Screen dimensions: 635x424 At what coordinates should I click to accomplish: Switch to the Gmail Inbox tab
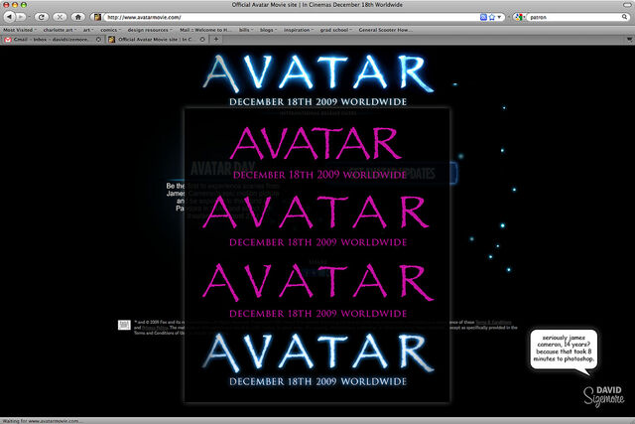pos(53,40)
